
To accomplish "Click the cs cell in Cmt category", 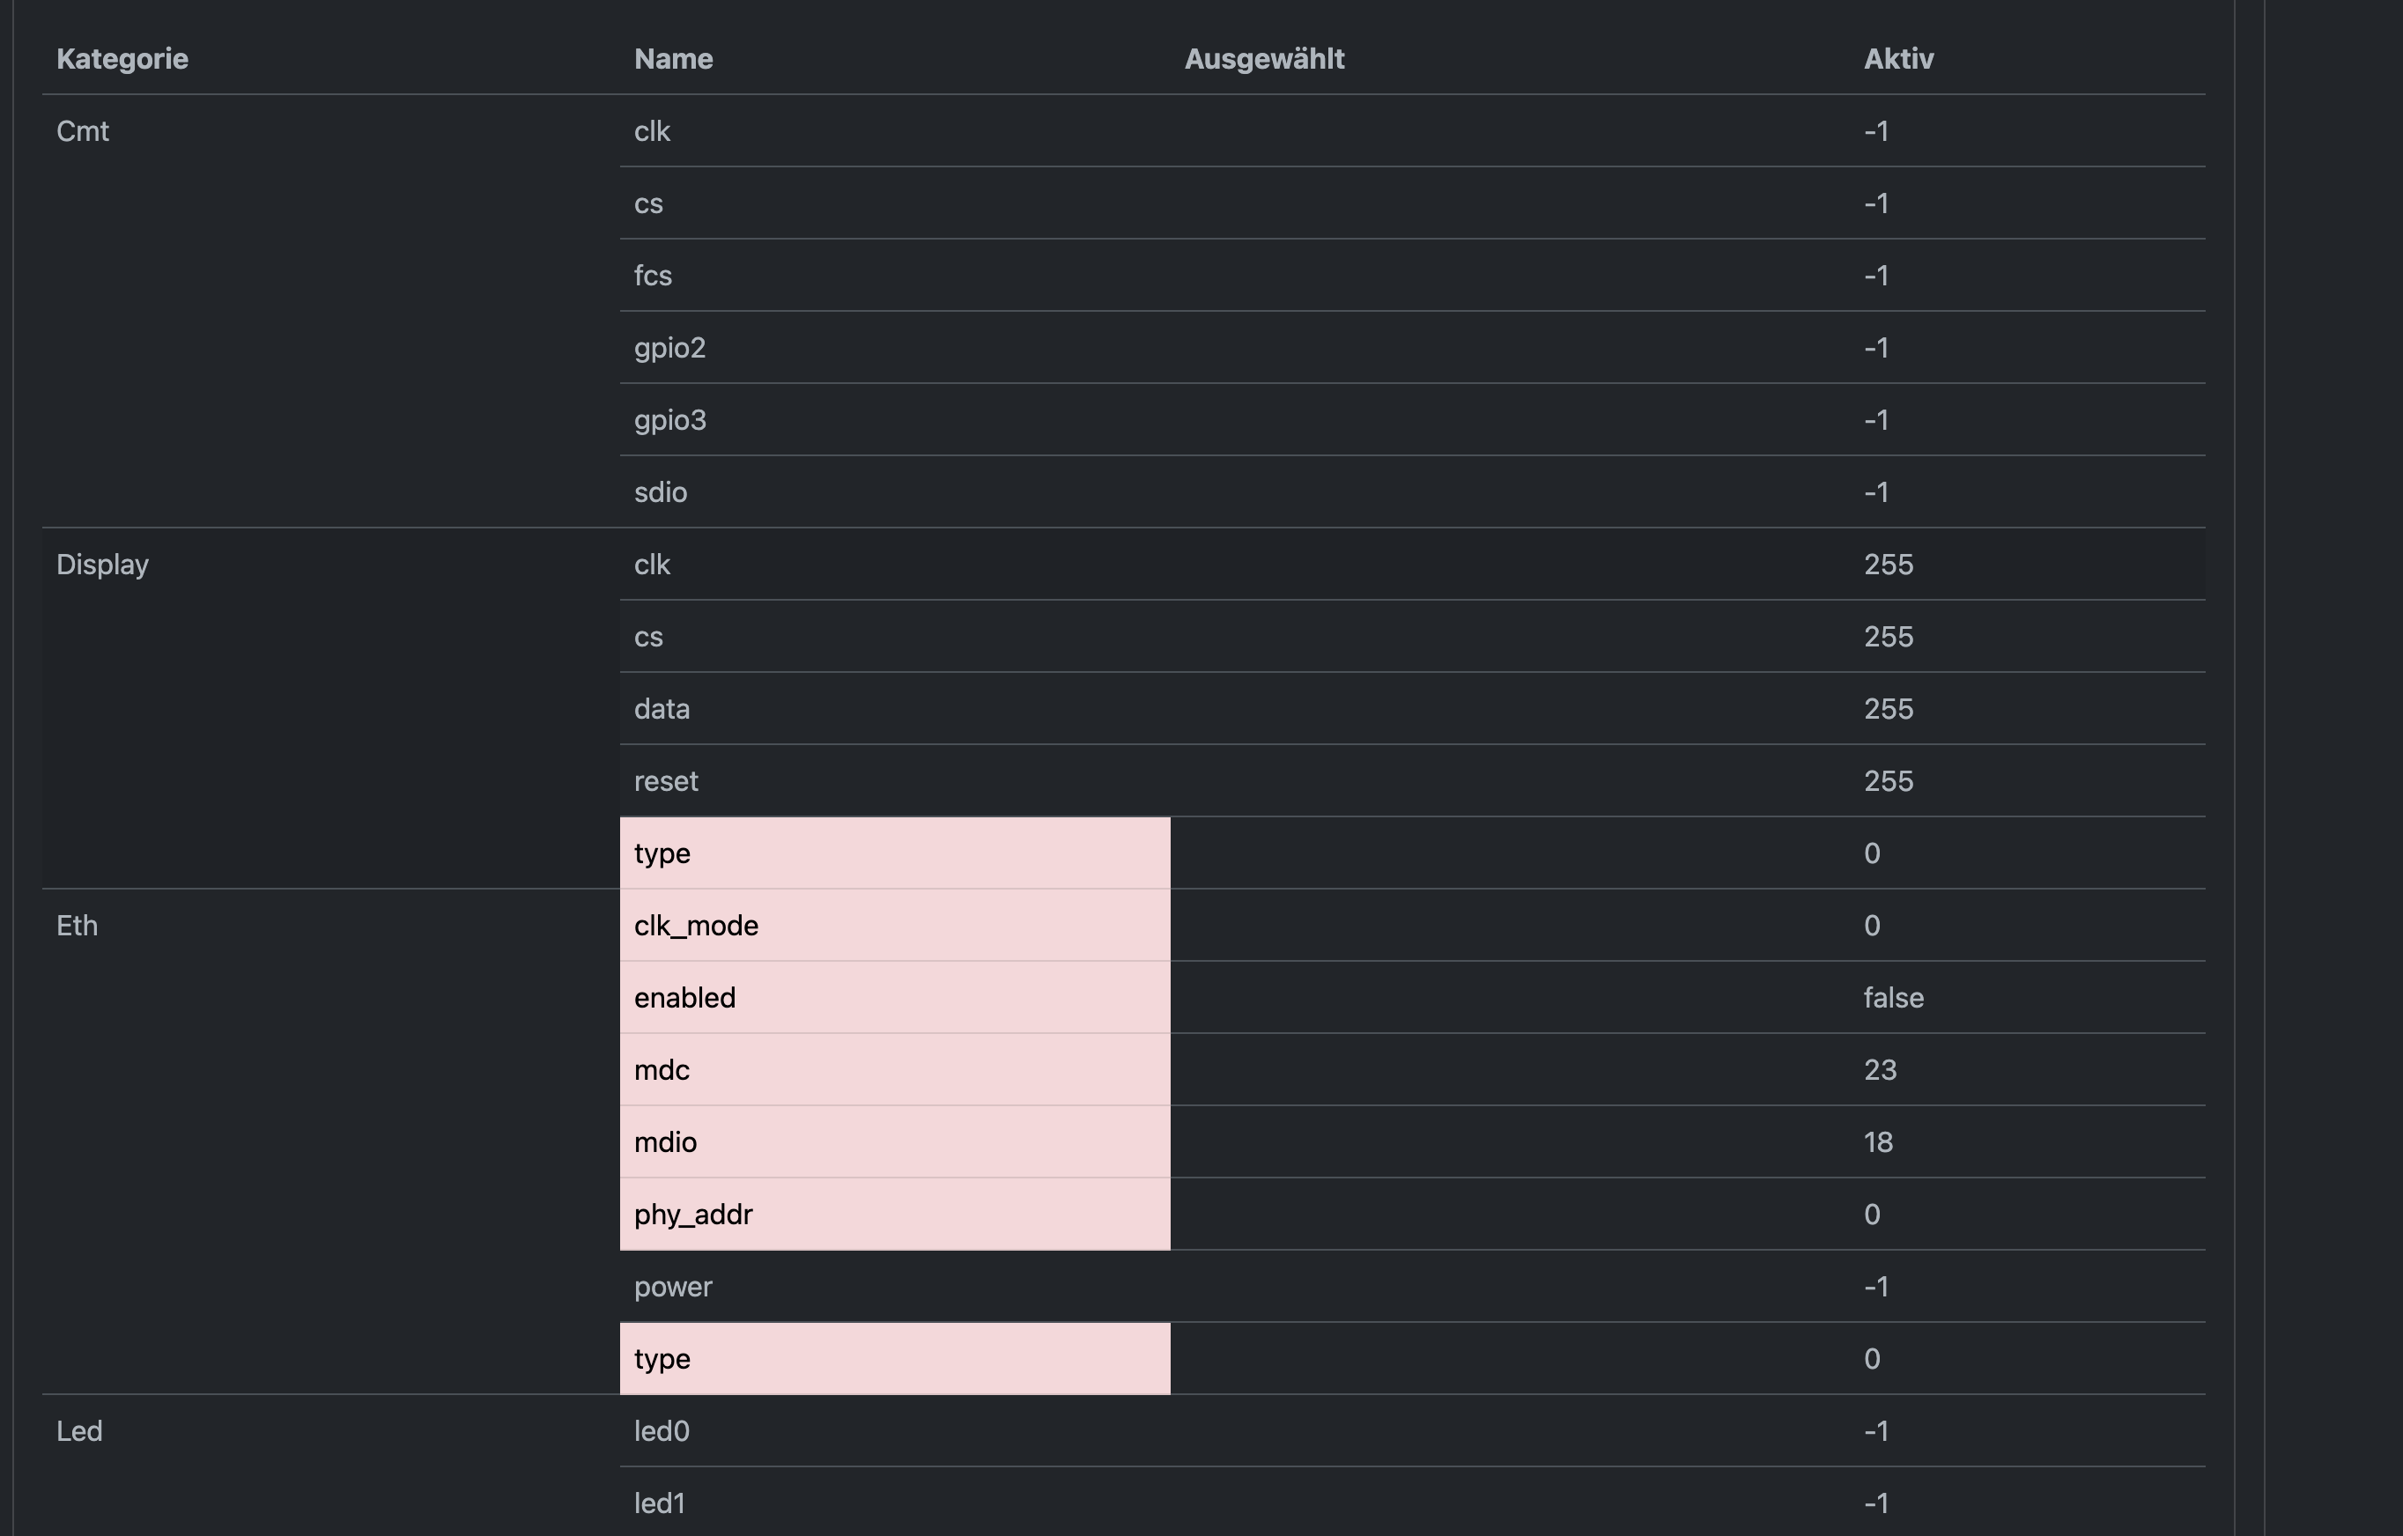I will [x=648, y=203].
